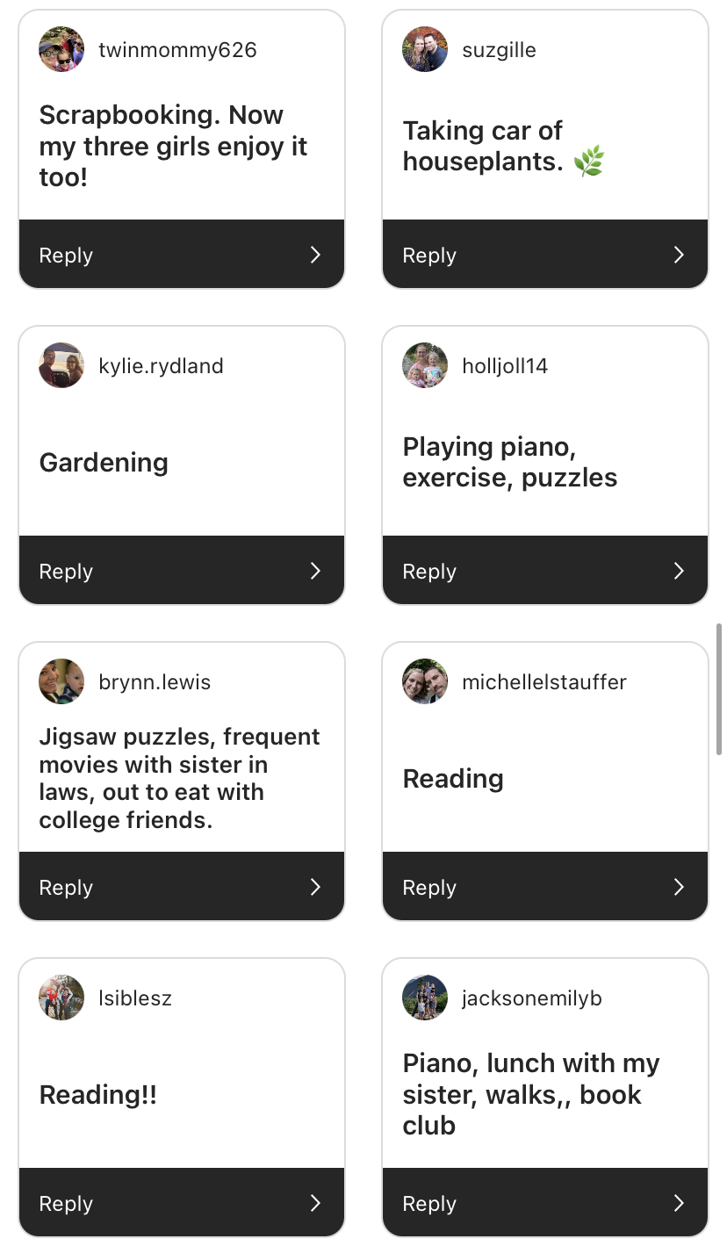Screen dimensions: 727x1246
Task: Click brynn.lewis's avatar image
Action: click(61, 681)
